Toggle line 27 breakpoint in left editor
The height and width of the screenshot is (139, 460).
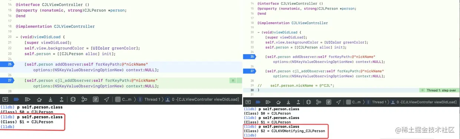7,80
